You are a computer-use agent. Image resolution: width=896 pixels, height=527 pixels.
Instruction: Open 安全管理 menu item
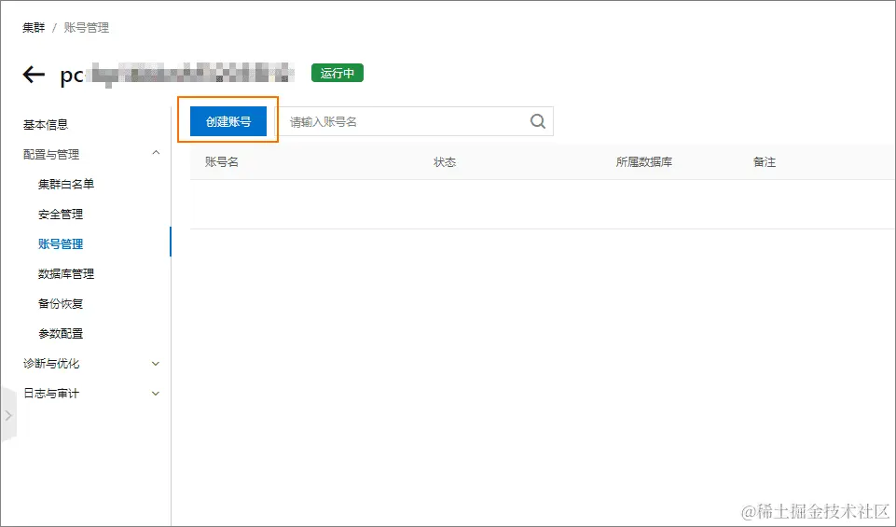click(61, 215)
